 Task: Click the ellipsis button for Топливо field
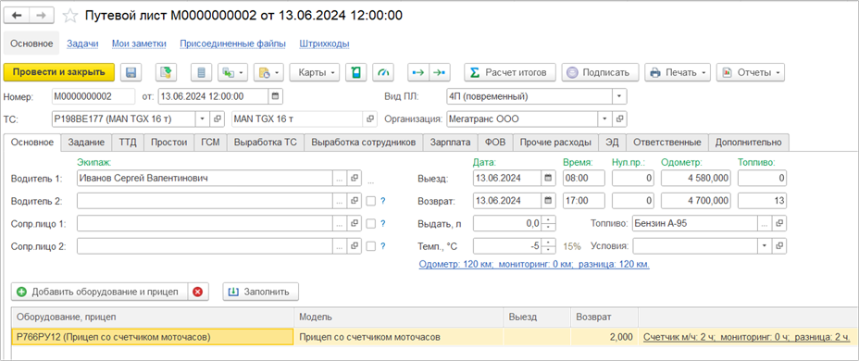point(766,223)
